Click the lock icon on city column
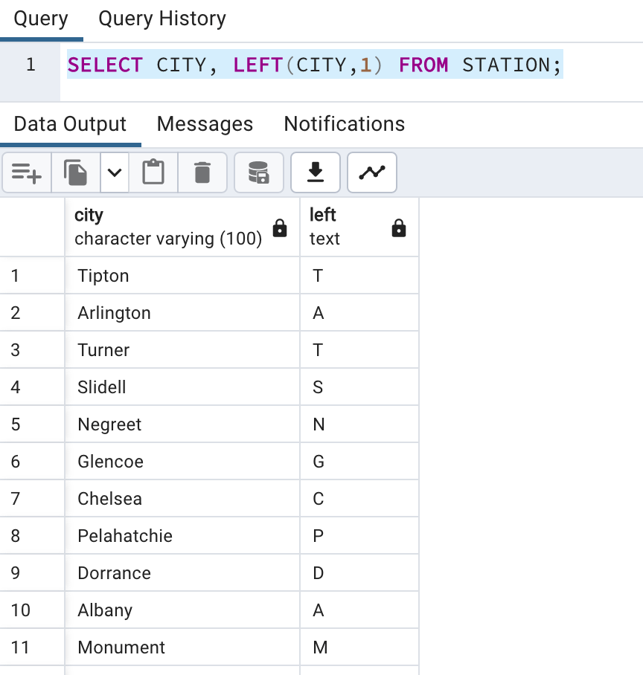 [x=280, y=230]
